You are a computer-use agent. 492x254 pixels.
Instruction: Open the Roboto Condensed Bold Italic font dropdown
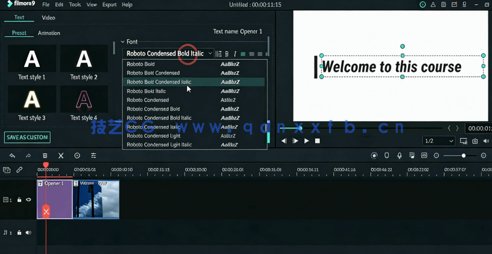tap(168, 54)
